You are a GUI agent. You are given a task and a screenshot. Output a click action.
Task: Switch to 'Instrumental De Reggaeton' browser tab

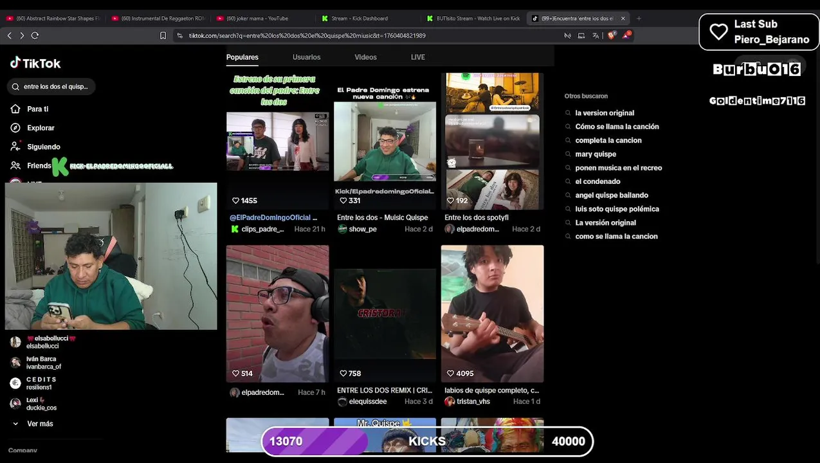point(158,19)
